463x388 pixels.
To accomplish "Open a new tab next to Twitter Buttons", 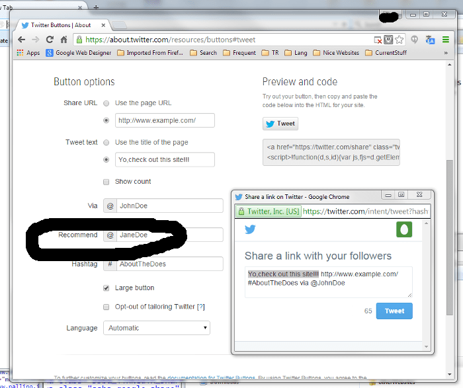I will tap(120, 25).
